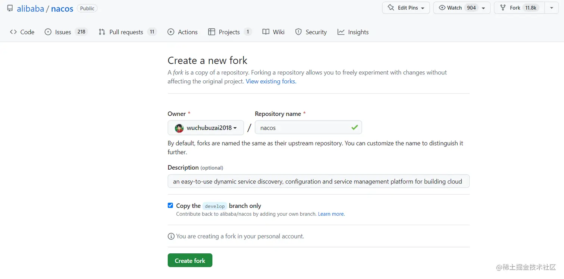Open the Insights tab
Image resolution: width=564 pixels, height=279 pixels.
point(353,32)
